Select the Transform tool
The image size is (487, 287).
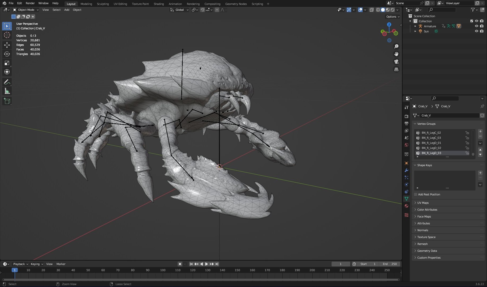point(7,72)
